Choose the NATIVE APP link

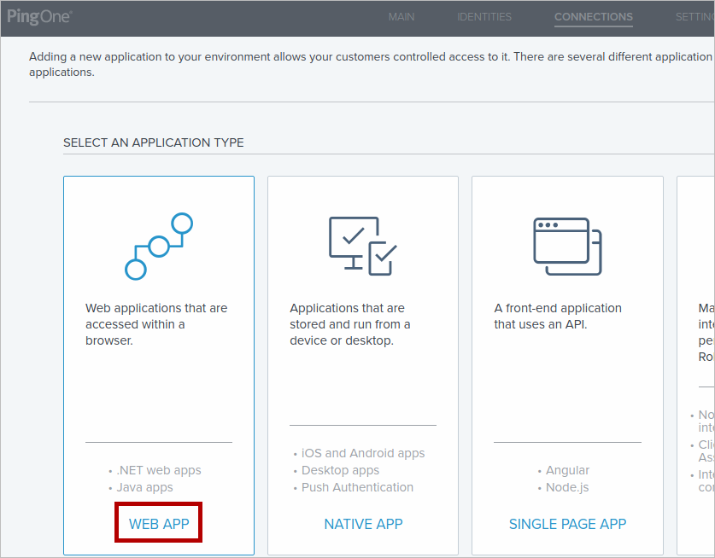(x=363, y=524)
